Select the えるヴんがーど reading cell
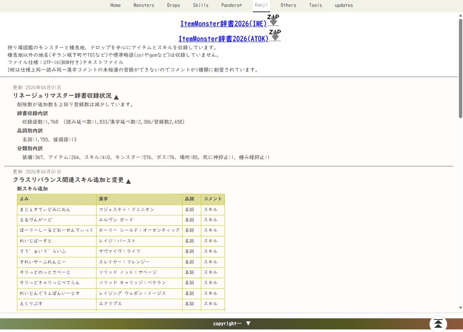 coord(57,220)
